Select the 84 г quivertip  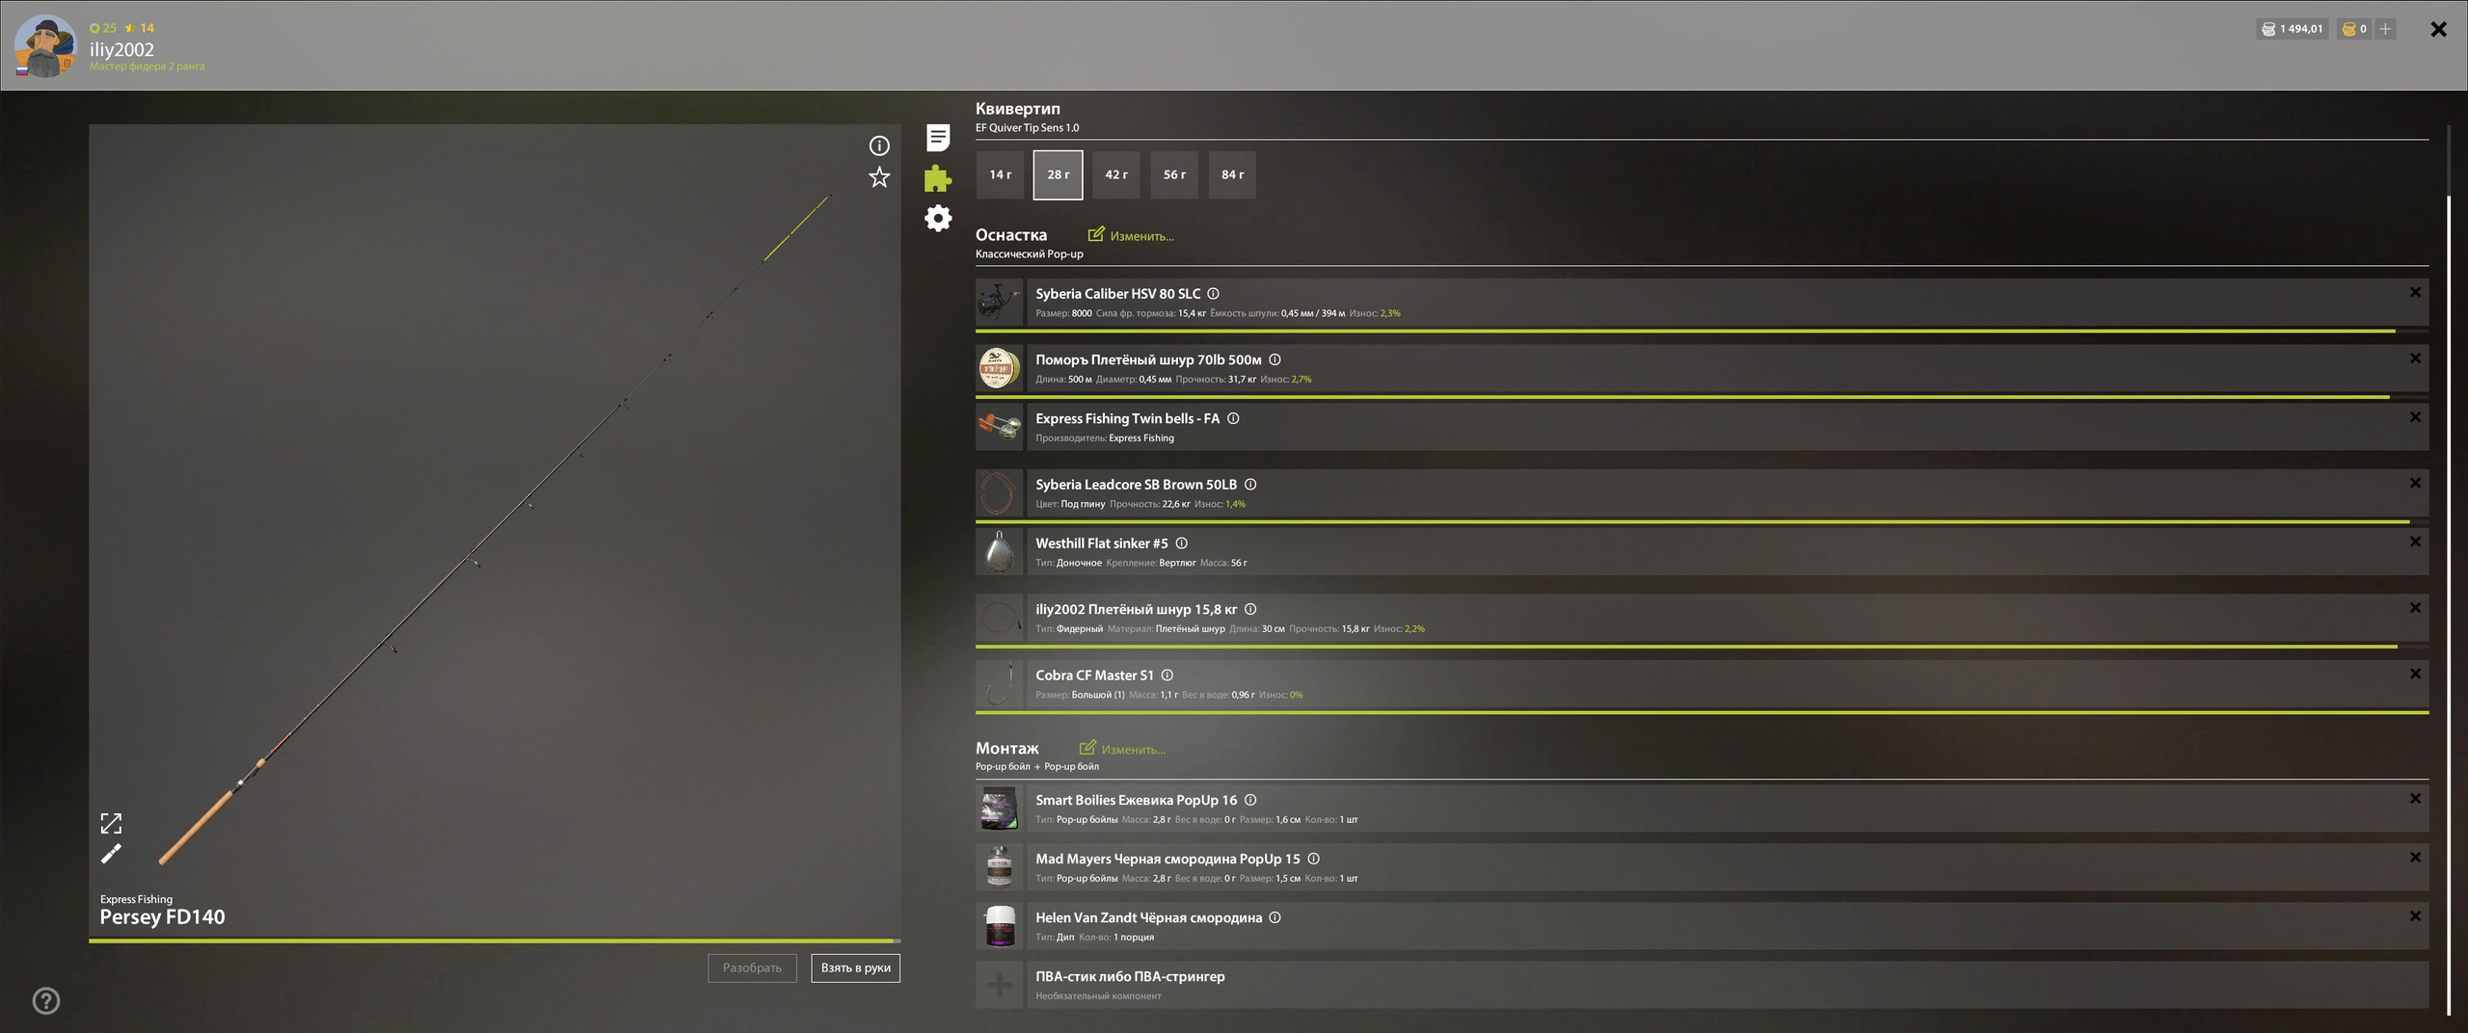click(1232, 174)
